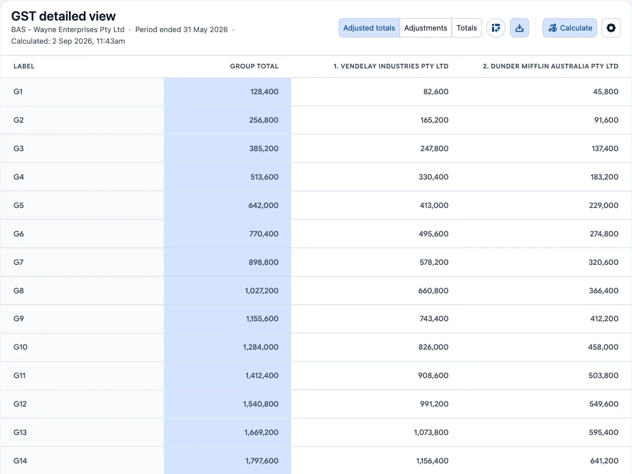This screenshot has width=632, height=474.
Task: Click group total 1,284,000 cell
Action: (x=261, y=347)
